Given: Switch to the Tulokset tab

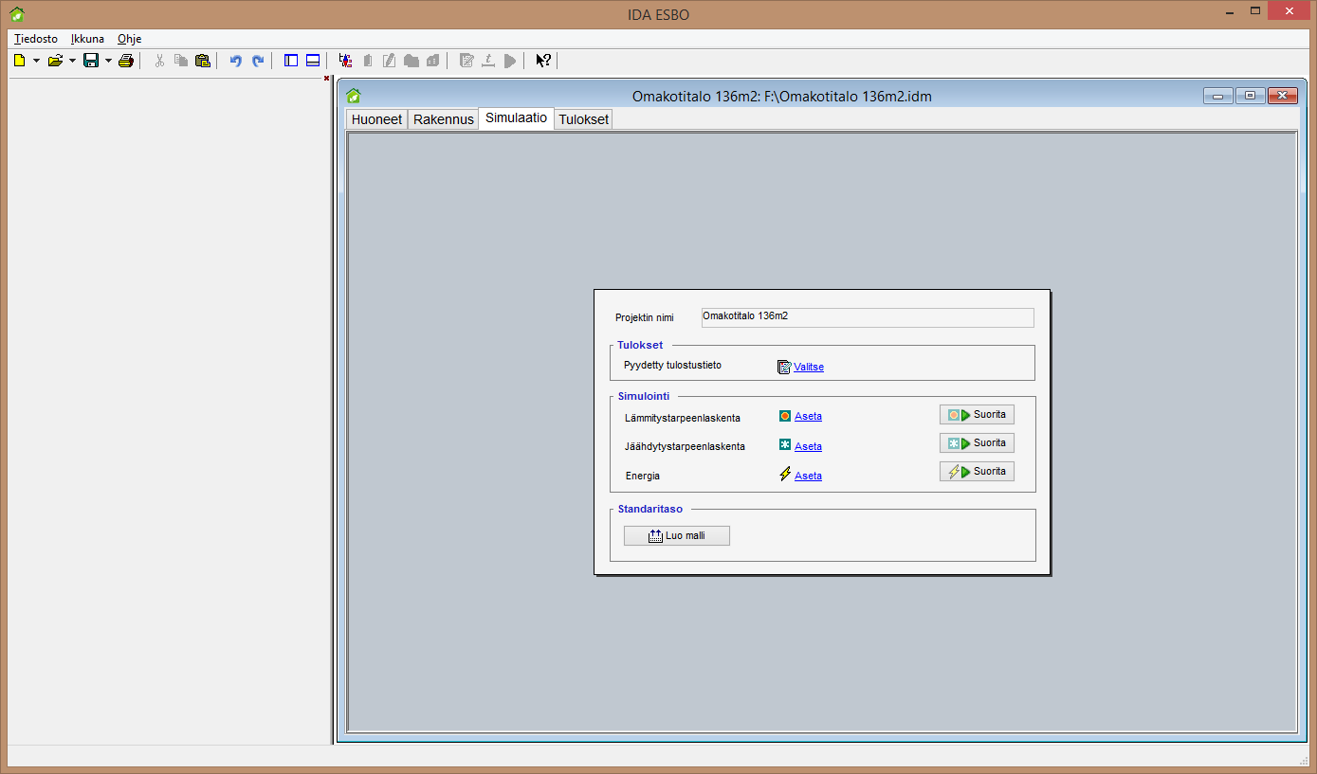Looking at the screenshot, I should pos(584,119).
